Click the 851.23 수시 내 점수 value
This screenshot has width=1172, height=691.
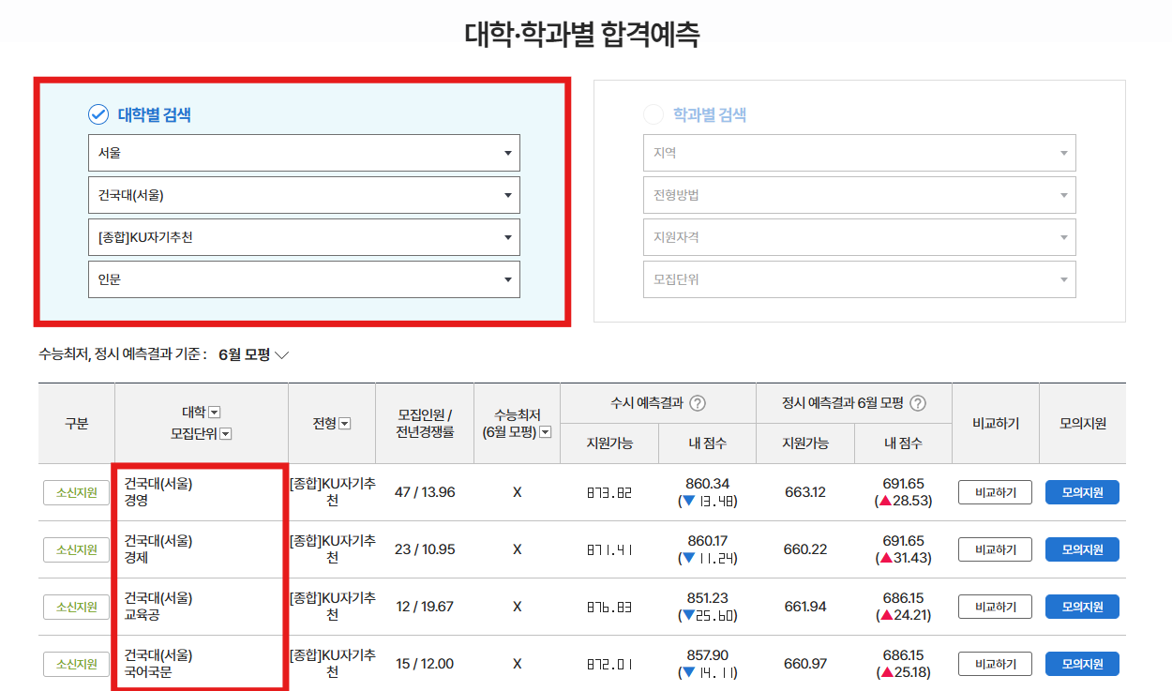[707, 598]
